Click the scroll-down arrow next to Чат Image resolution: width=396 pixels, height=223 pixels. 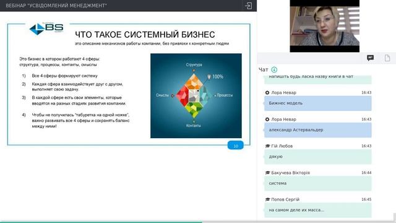274,69
